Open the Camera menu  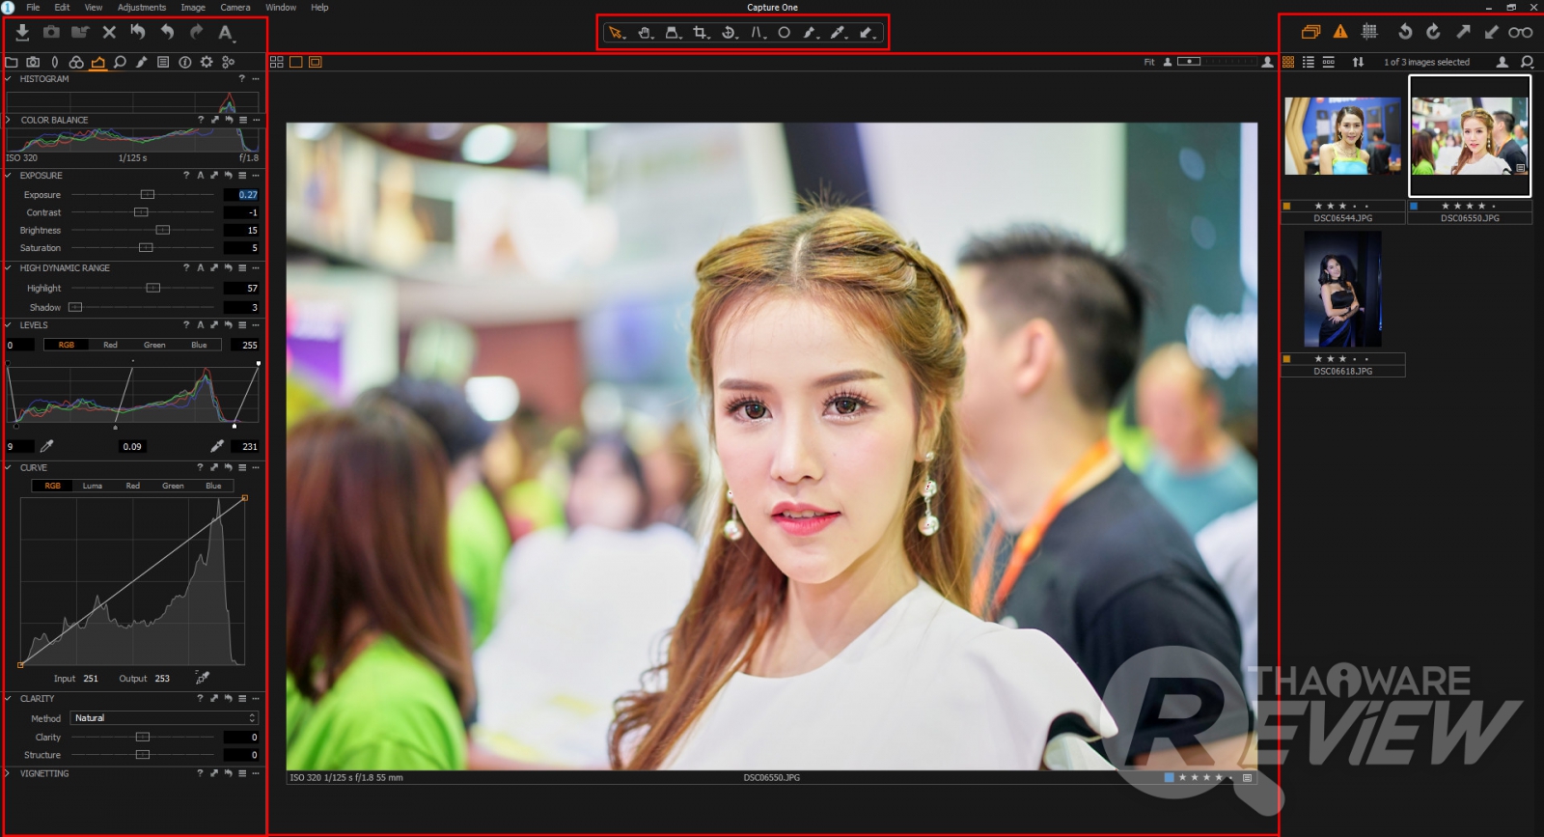[235, 7]
